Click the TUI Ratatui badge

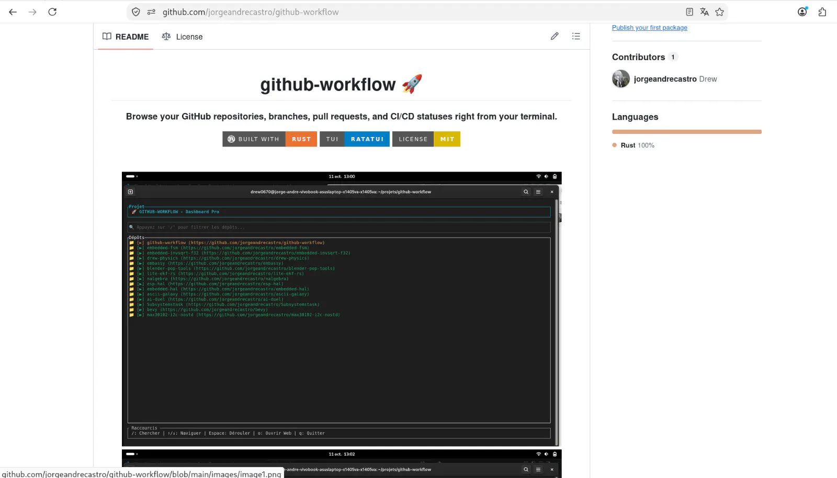click(x=355, y=139)
